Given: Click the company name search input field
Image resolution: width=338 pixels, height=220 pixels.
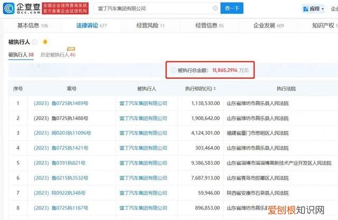Looking at the screenshot, I should [153, 9].
